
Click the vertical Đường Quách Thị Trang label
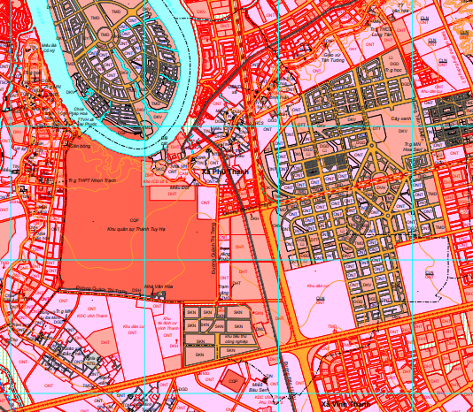pos(213,248)
